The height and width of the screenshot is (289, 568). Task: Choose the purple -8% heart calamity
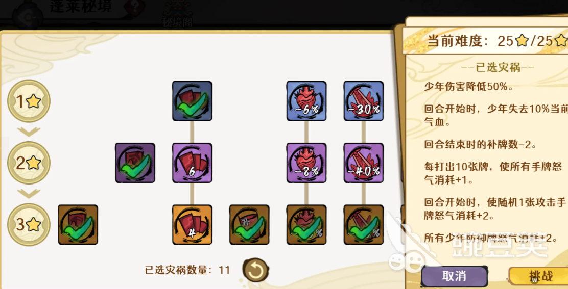[x=306, y=163]
